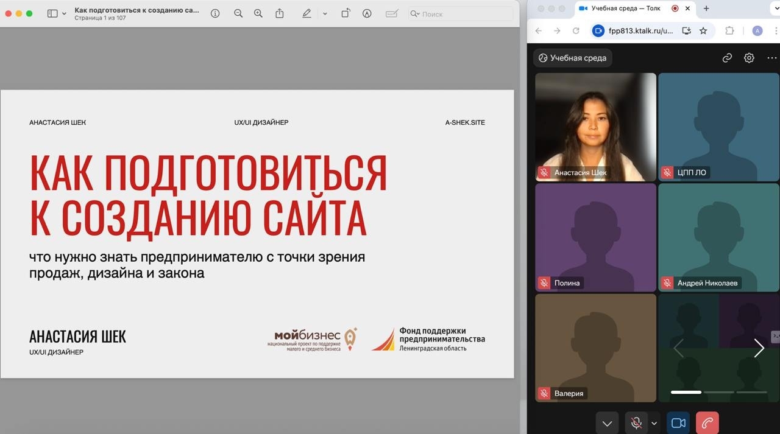Collapse the meeting control bar chevron
Image resolution: width=780 pixels, height=434 pixels.
coord(607,423)
